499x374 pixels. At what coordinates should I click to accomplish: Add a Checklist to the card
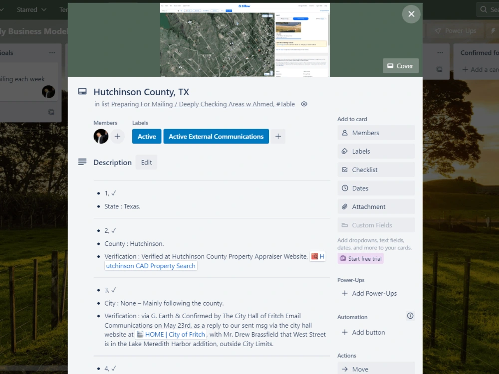coord(376,170)
